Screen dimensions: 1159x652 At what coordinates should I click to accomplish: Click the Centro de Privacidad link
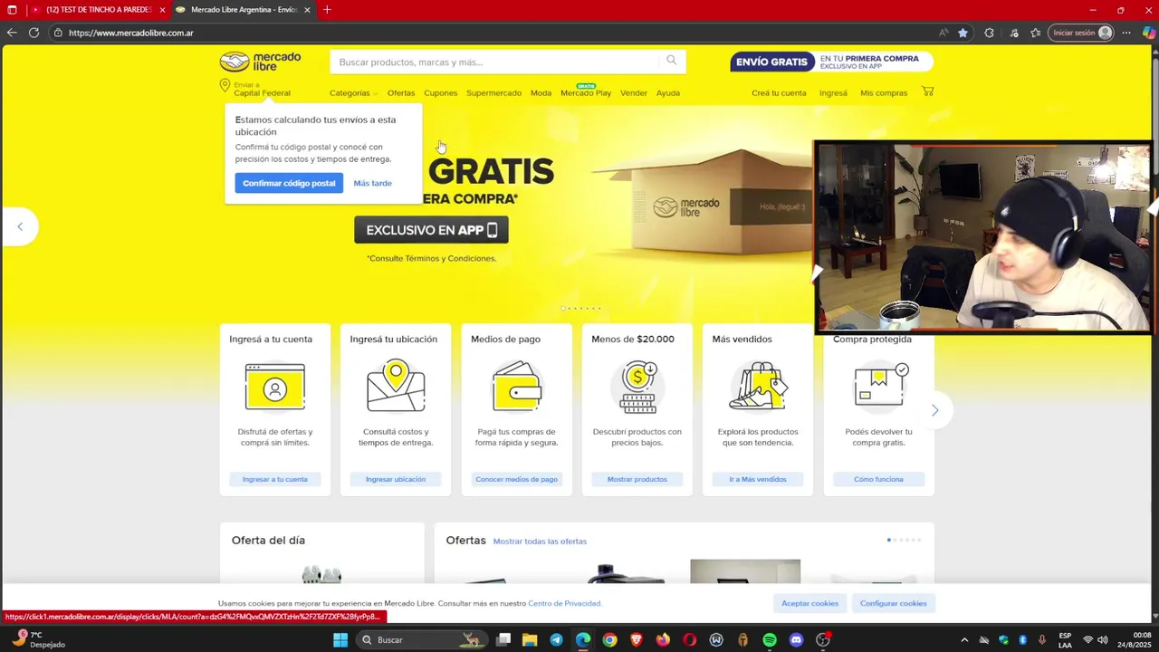(x=564, y=603)
